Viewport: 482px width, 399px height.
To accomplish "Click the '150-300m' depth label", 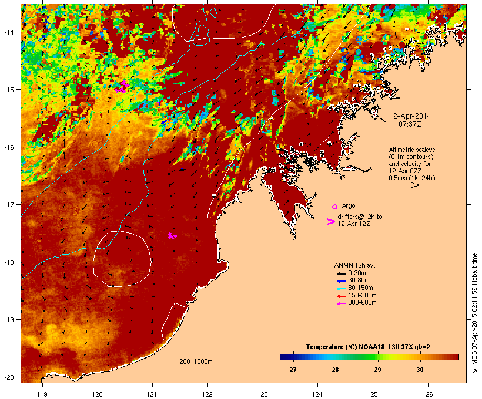I will pyautogui.click(x=362, y=295).
